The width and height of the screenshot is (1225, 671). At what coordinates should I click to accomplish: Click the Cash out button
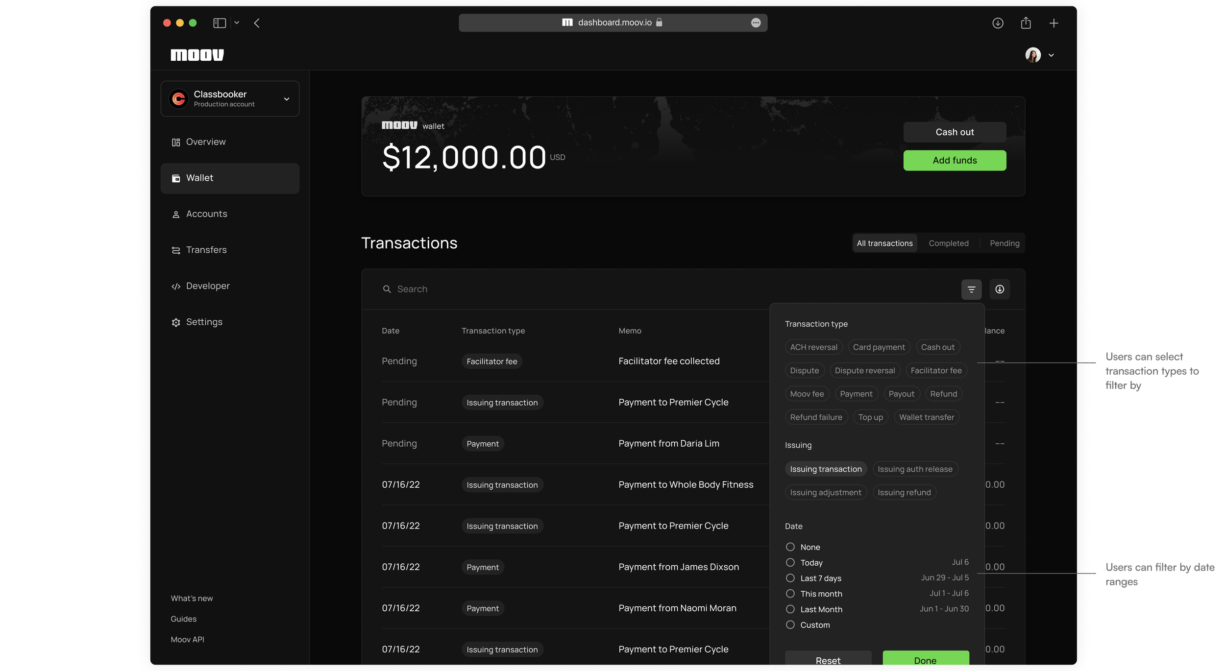954,132
